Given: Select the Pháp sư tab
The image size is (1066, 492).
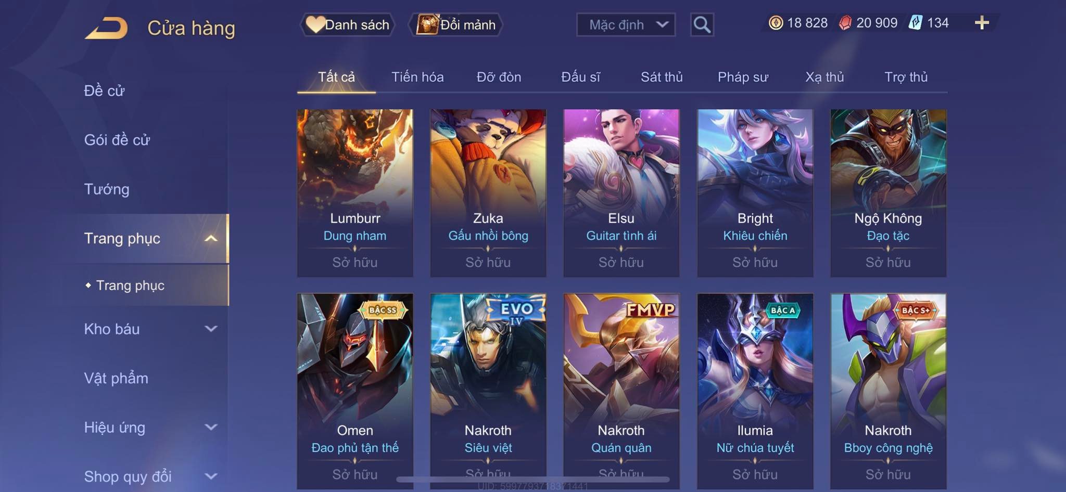Looking at the screenshot, I should 743,77.
